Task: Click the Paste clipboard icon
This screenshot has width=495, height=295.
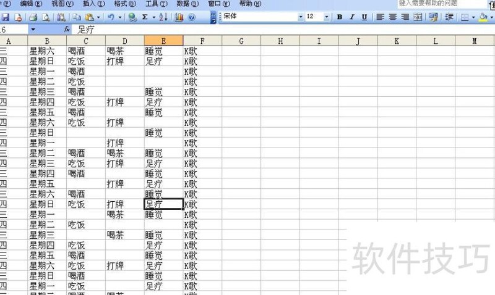Action: click(90, 17)
